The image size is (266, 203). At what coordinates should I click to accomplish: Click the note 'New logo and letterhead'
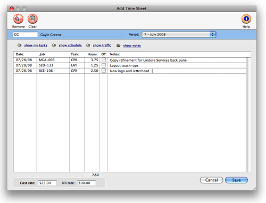coord(129,71)
